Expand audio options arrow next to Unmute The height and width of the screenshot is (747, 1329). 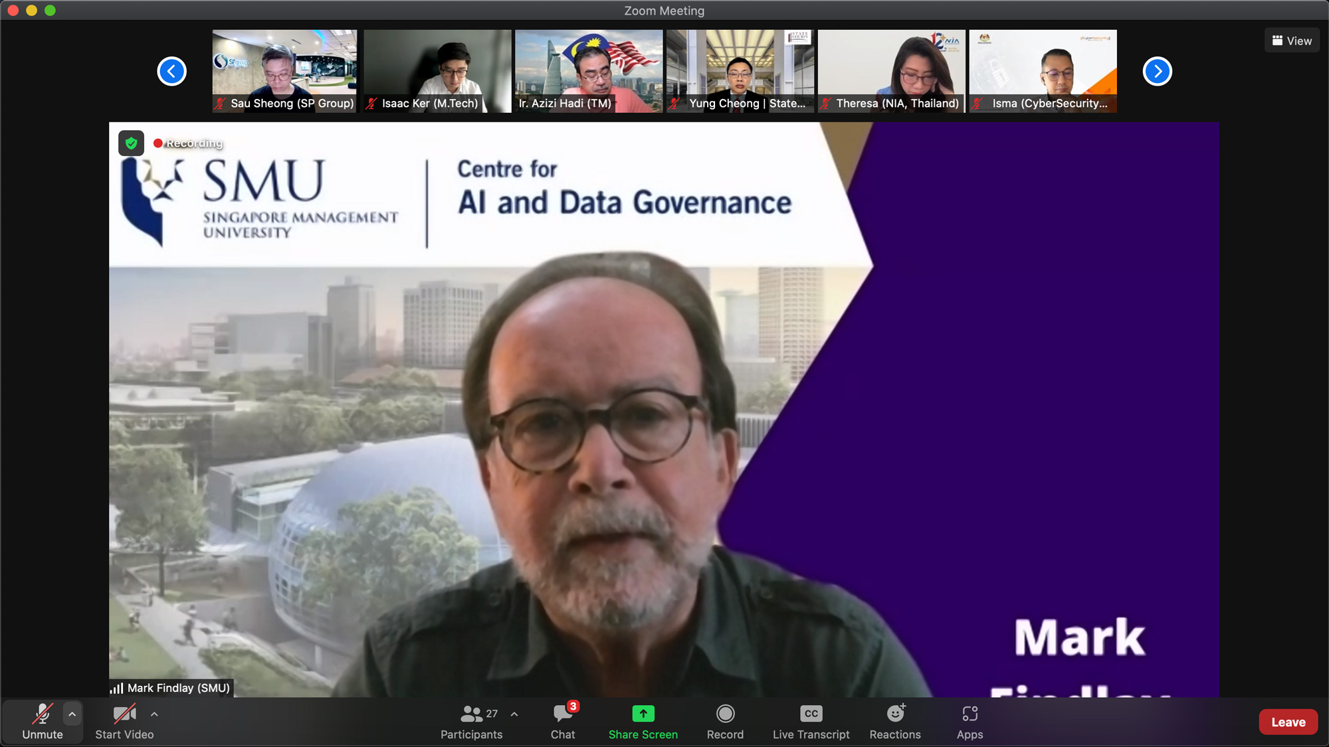[72, 714]
